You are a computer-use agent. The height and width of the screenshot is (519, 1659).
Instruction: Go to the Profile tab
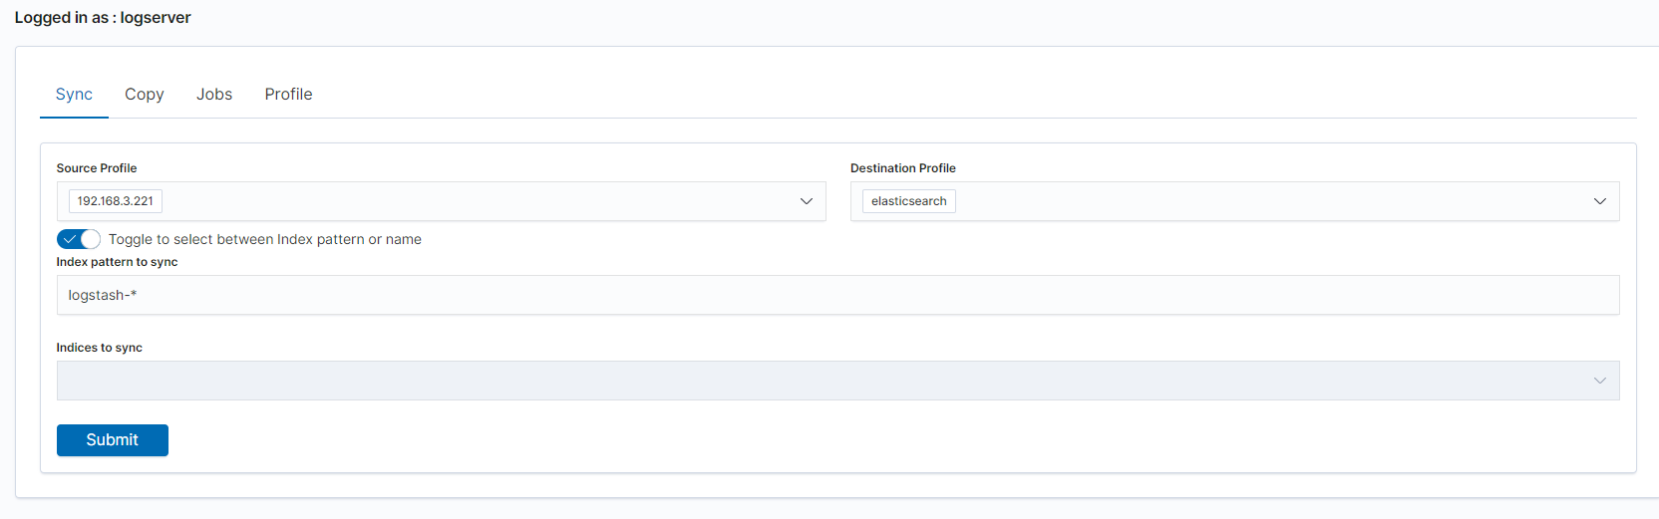click(288, 95)
